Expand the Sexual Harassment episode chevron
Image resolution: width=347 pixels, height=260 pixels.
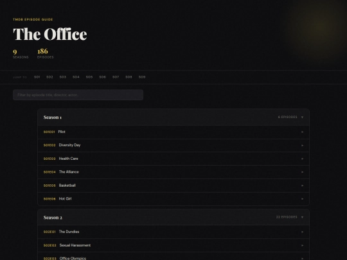point(302,245)
